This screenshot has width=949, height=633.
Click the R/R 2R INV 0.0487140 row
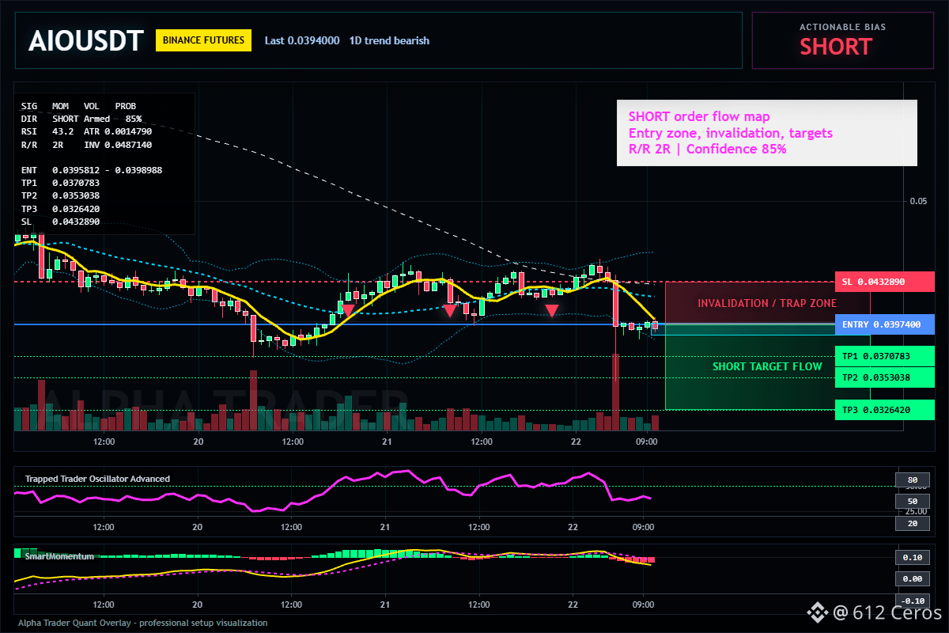coord(86,146)
